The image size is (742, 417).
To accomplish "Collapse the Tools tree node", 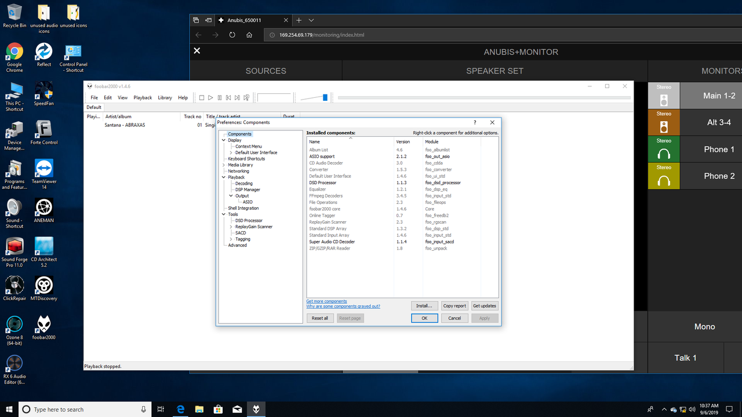I will (x=224, y=214).
